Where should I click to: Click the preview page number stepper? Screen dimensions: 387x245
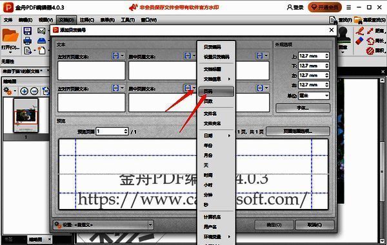point(112,131)
